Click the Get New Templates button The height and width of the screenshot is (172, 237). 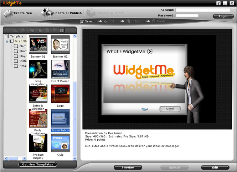click(x=38, y=164)
